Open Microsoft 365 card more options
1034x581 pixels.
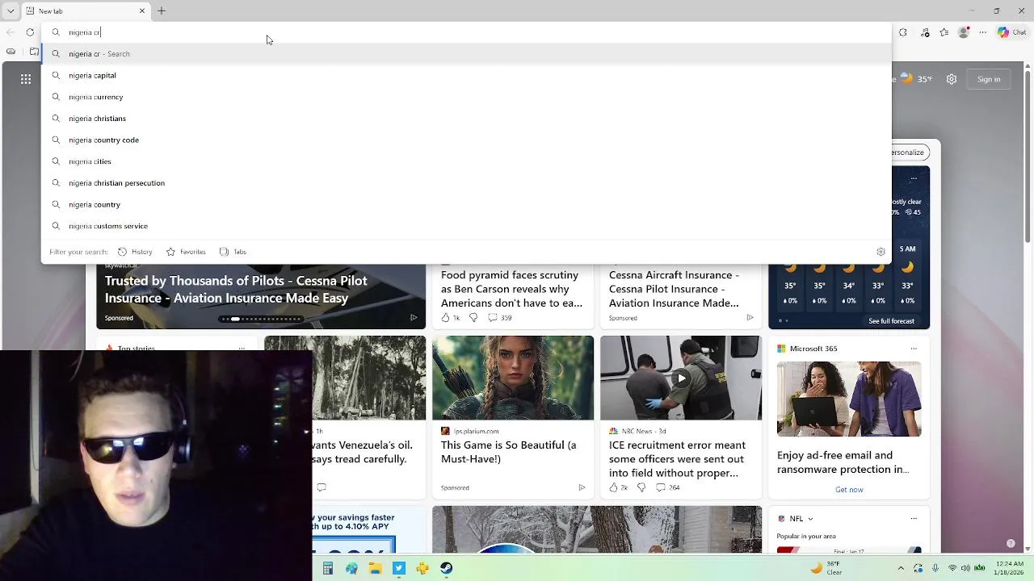pos(914,349)
